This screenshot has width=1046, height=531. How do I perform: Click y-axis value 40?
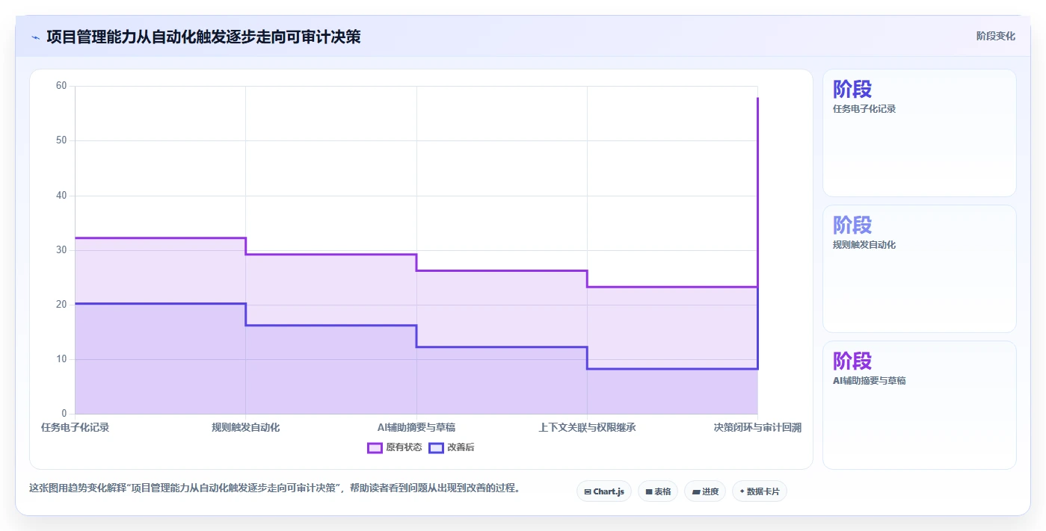(x=61, y=196)
